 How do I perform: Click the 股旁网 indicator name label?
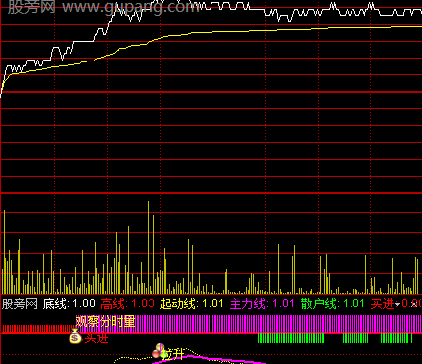[20, 303]
